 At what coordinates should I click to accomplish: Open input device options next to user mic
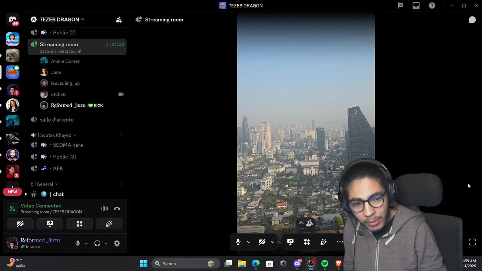point(86,244)
